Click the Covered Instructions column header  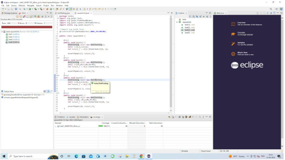(119, 123)
